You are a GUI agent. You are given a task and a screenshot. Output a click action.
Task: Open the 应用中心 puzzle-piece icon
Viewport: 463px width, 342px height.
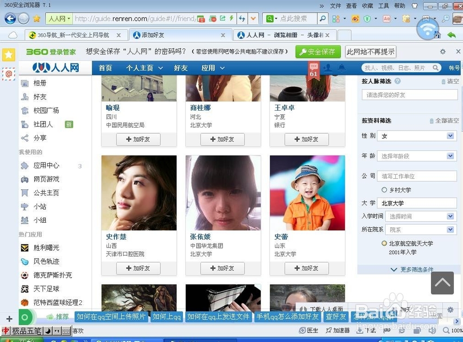pos(25,165)
